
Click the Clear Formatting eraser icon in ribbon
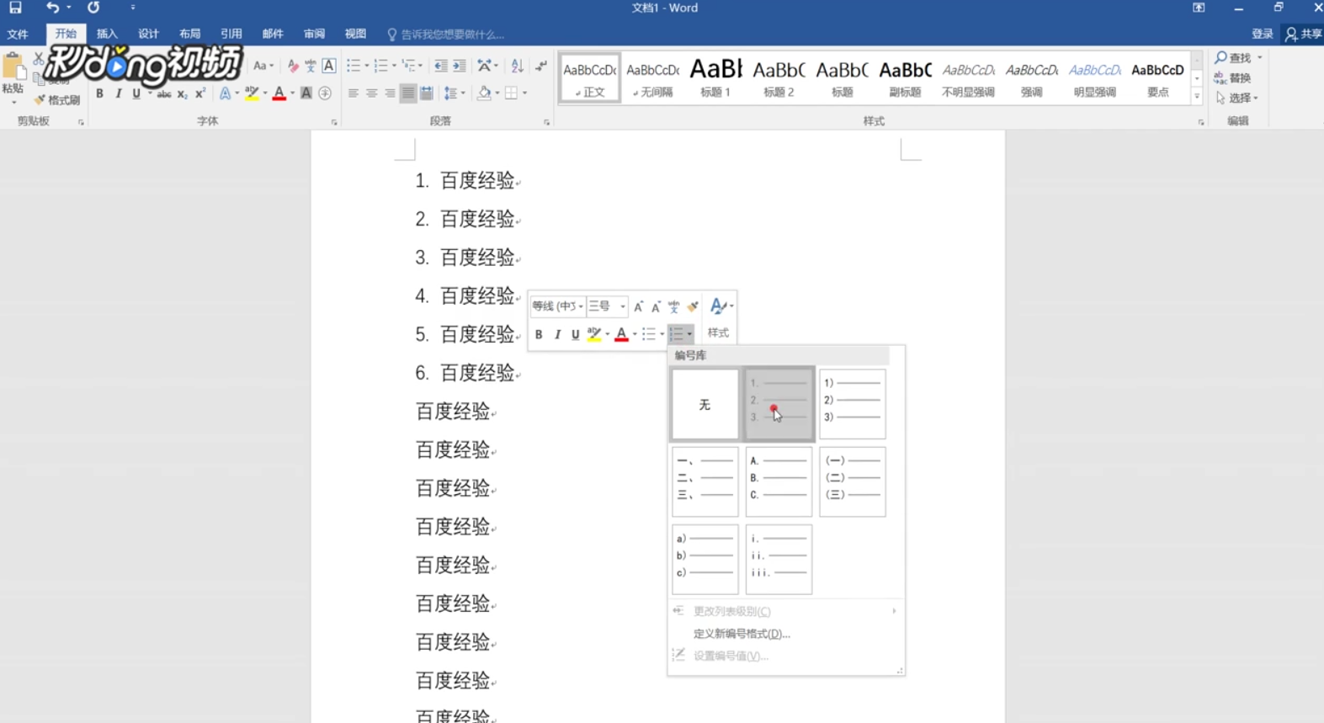coord(293,66)
